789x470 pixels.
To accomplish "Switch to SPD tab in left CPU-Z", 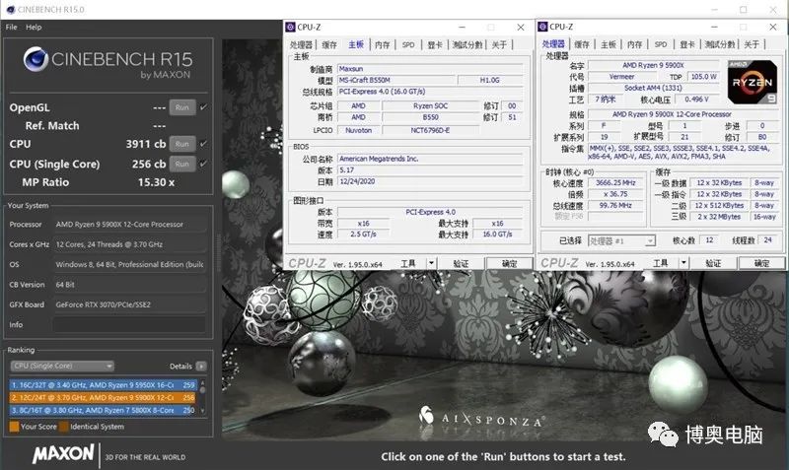I will pyautogui.click(x=408, y=44).
